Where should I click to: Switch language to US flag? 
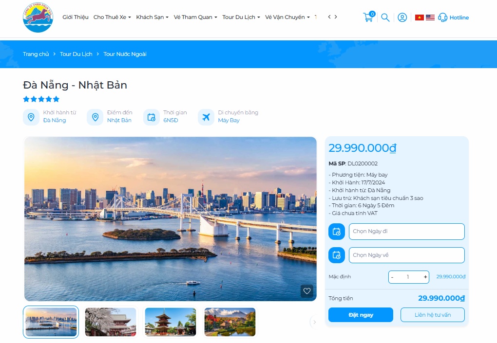[429, 17]
